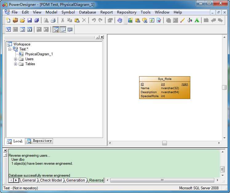Select the fill color paint bucket icon
The image size is (230, 193).
point(190,20)
